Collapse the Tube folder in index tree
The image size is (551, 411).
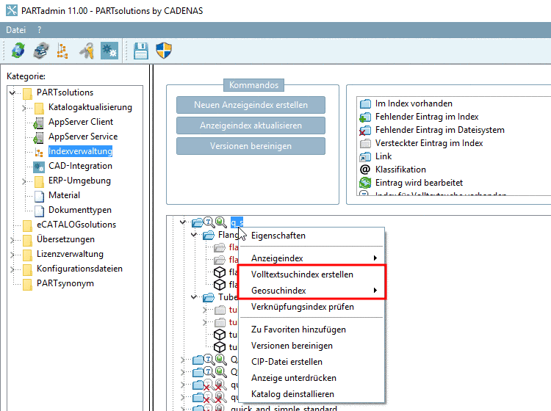194,297
